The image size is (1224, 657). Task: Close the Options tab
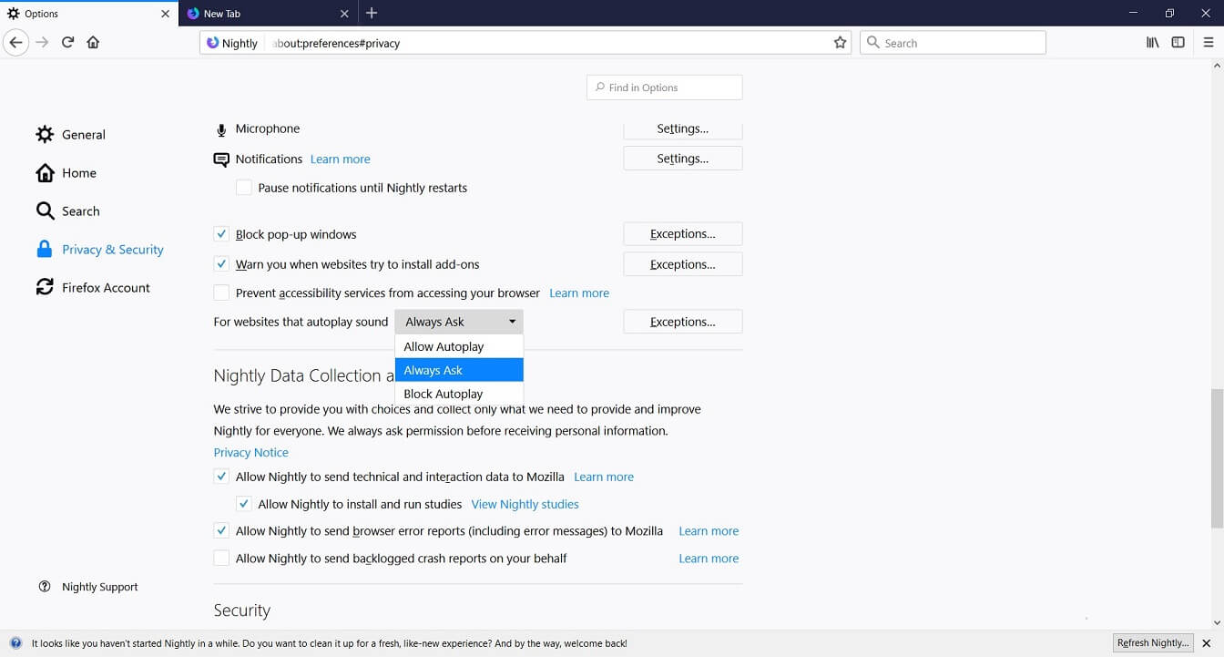(x=165, y=14)
